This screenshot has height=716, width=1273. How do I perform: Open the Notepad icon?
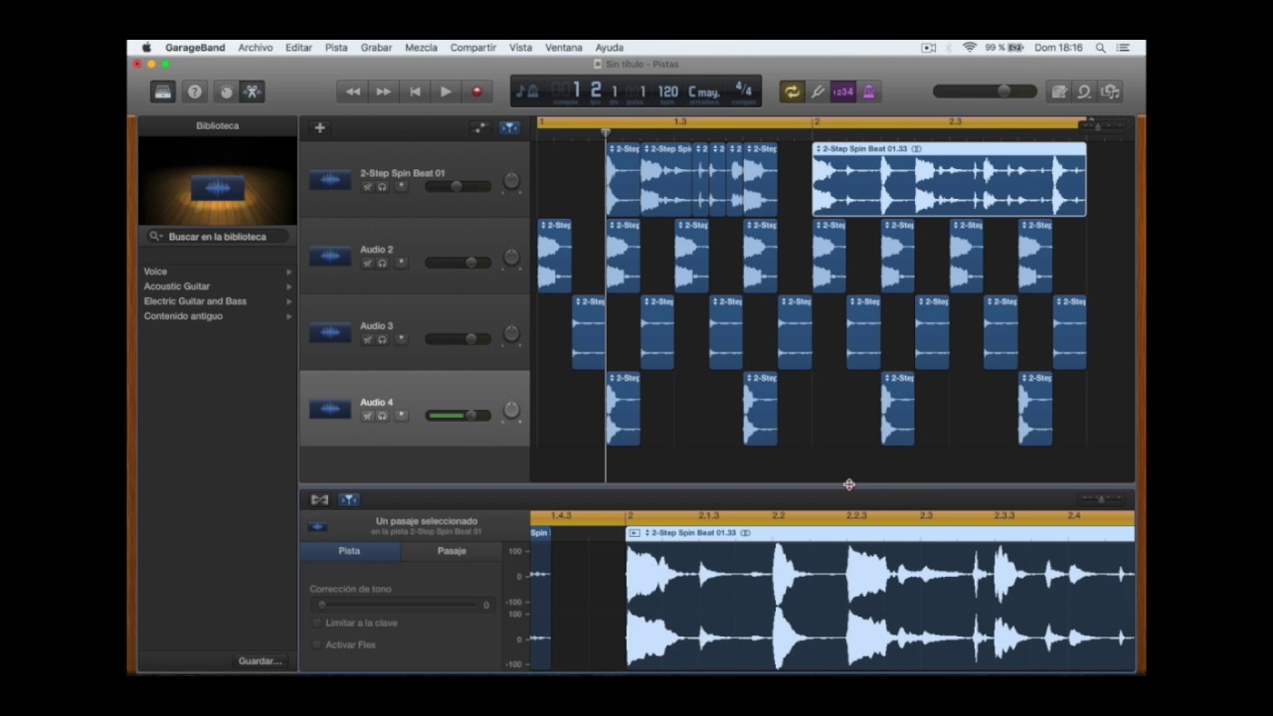click(1059, 91)
